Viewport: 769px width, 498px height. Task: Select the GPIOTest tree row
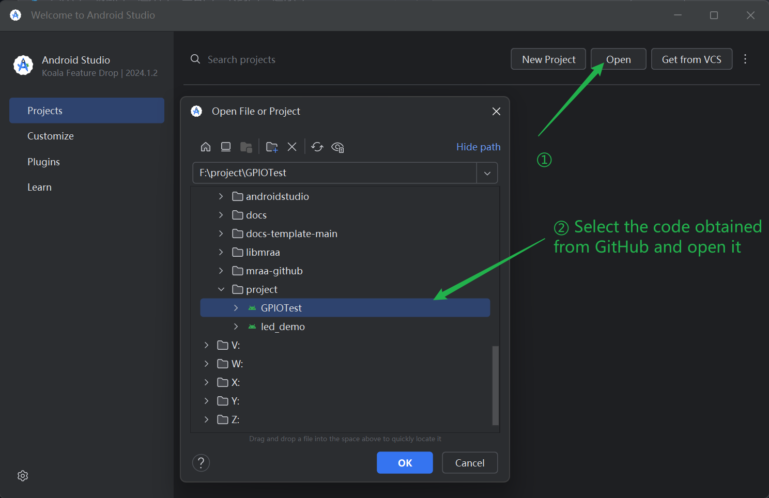[x=345, y=308]
